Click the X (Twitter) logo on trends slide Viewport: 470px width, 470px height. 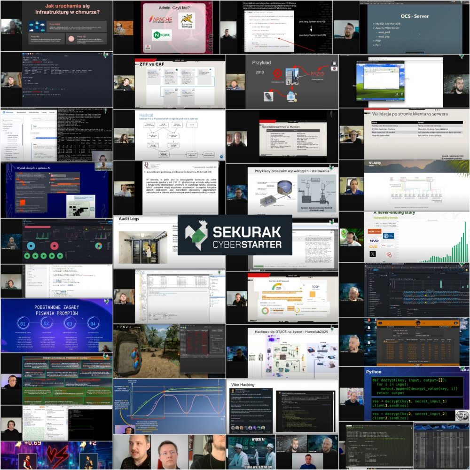pyautogui.click(x=373, y=254)
